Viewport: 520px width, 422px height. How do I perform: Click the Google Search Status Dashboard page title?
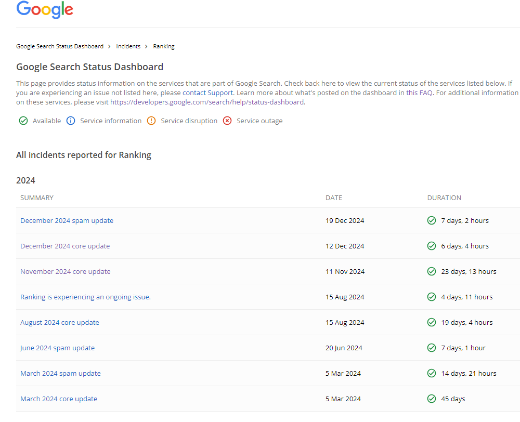coord(89,67)
